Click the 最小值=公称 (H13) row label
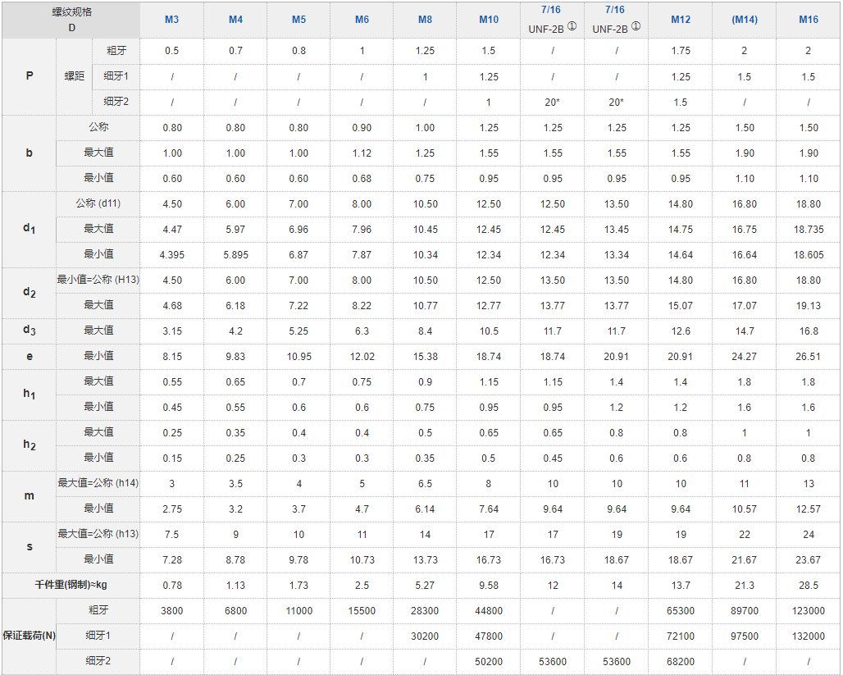Image resolution: width=843 pixels, height=675 pixels. 98,280
